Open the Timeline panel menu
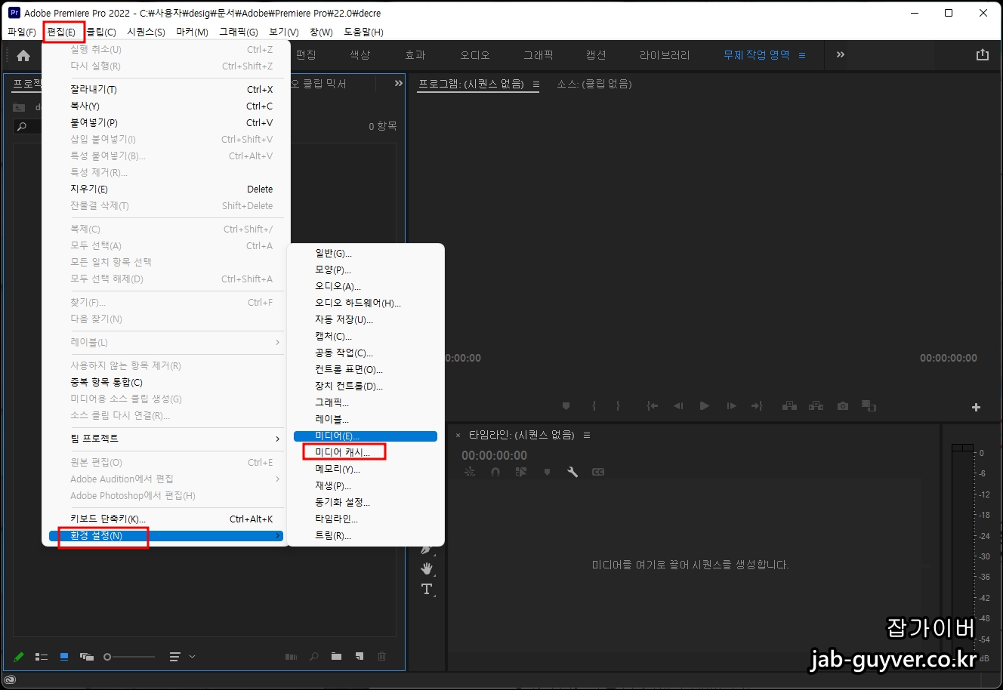This screenshot has height=690, width=1003. point(587,436)
